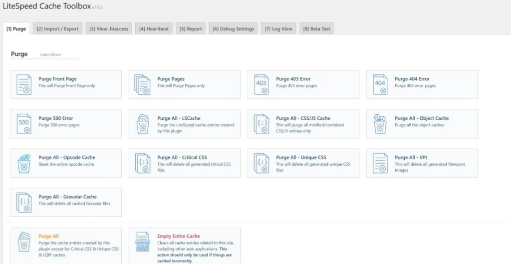Switch to the [1] Purge tab
511x264 pixels.
[16, 28]
